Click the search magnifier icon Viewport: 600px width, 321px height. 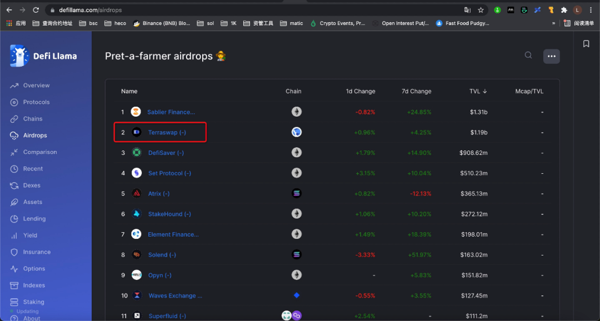coord(528,56)
